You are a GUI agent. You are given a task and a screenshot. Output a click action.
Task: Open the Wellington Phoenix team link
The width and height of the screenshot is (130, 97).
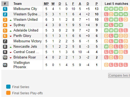click(x=22, y=65)
